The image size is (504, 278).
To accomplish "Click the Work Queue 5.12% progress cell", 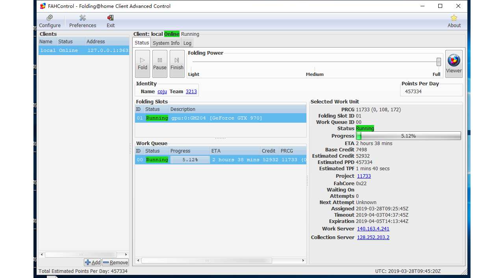I will click(x=190, y=160).
